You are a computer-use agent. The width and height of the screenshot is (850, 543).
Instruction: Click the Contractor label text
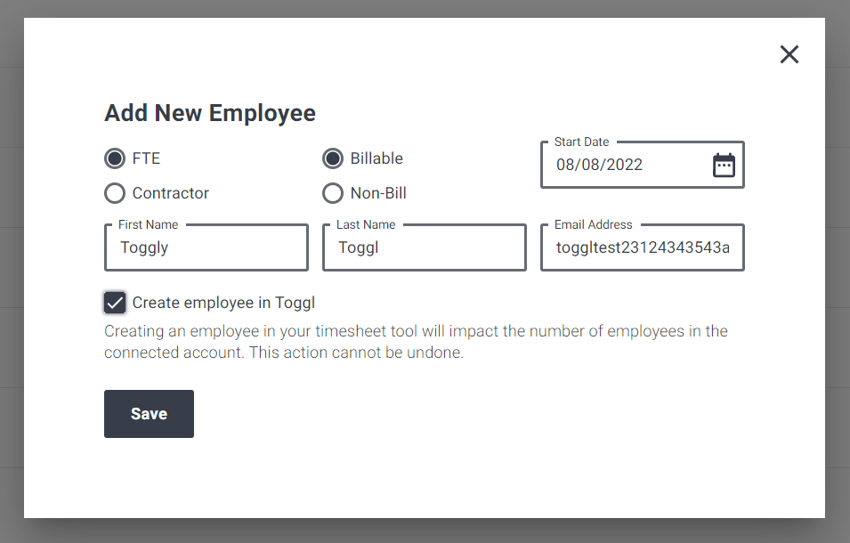tap(170, 193)
